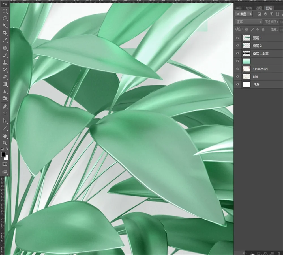This screenshot has height=255, width=283.
Task: Select the Dodge/Sponge tool
Action: 5,99
